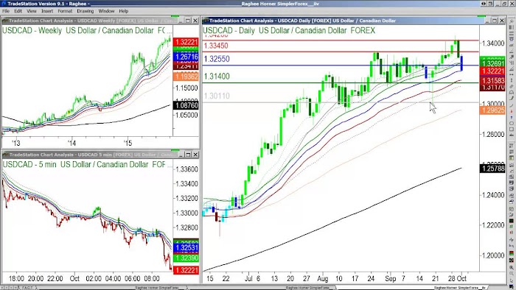Open the File menu
This screenshot has height=290, width=516.
click(6, 11)
